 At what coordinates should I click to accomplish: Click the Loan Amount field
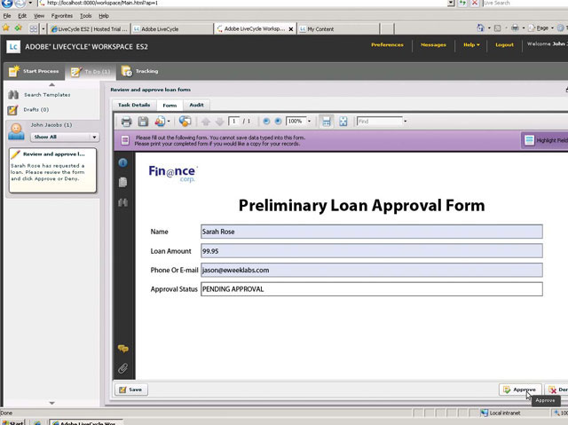coord(372,251)
